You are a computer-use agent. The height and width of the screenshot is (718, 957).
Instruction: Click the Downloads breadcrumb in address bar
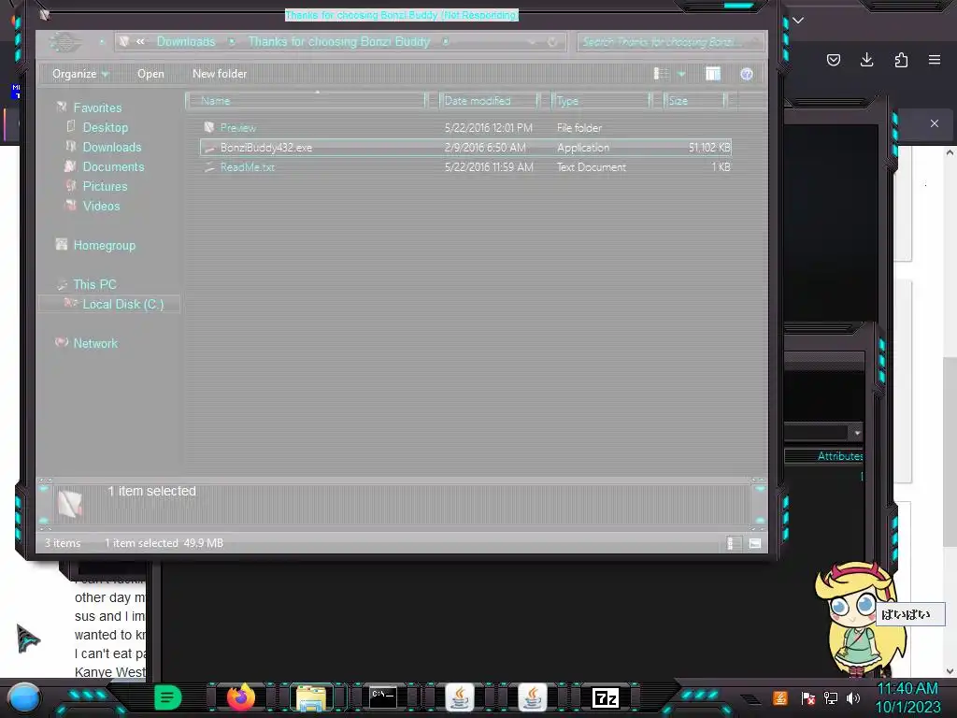[186, 41]
